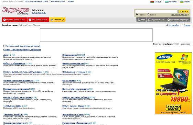Select the Москва search radio button
The width and height of the screenshot is (193, 125).
(137, 14)
